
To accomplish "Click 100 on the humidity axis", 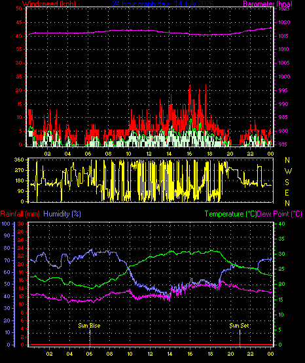I will coord(6,224).
